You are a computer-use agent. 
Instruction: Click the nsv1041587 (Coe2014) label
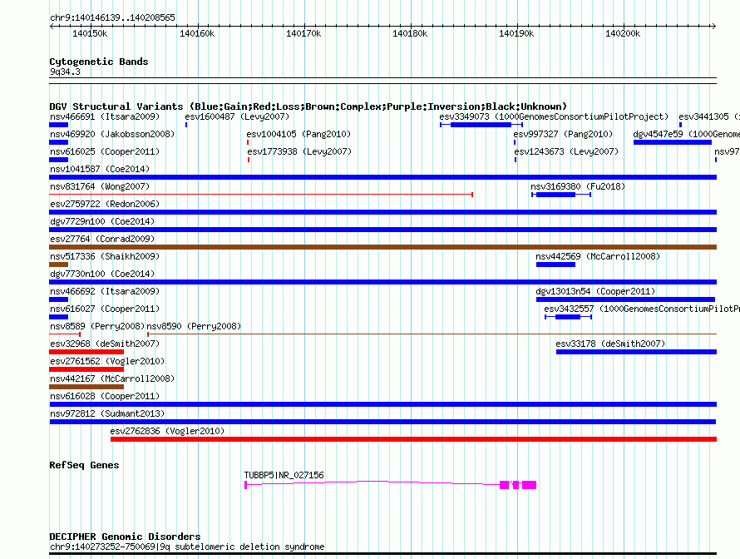click(x=100, y=169)
